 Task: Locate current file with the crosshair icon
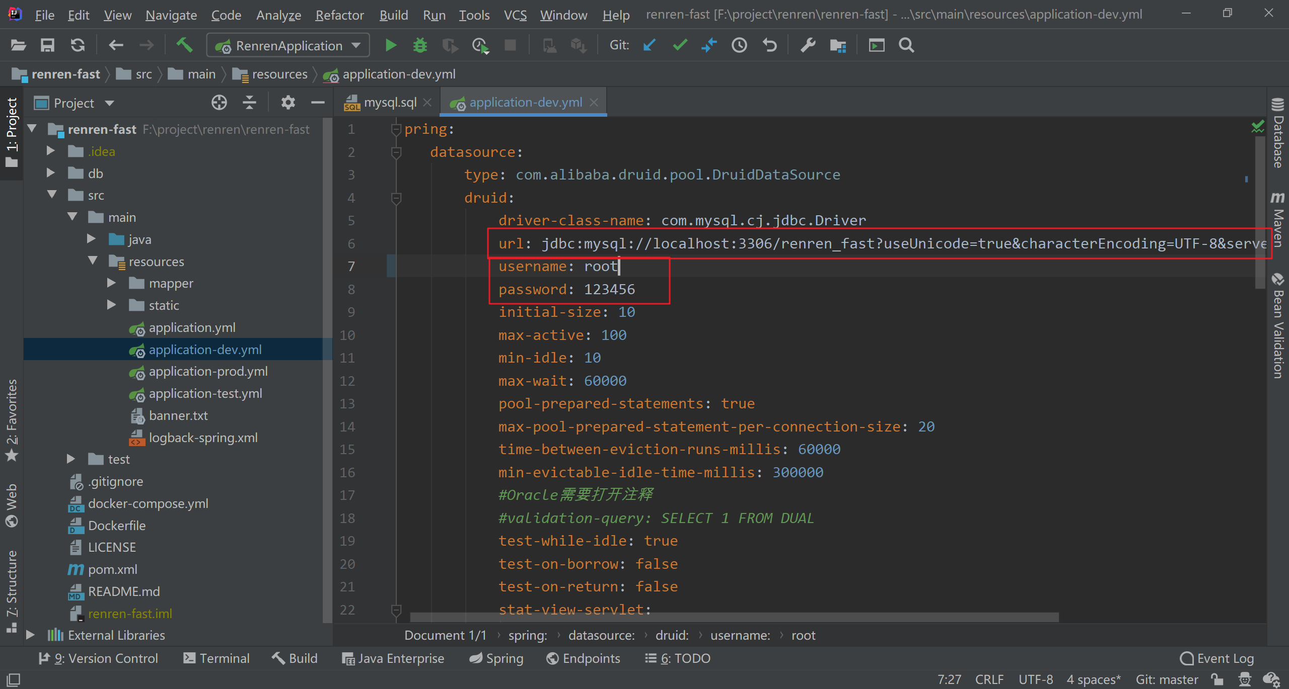pos(219,103)
